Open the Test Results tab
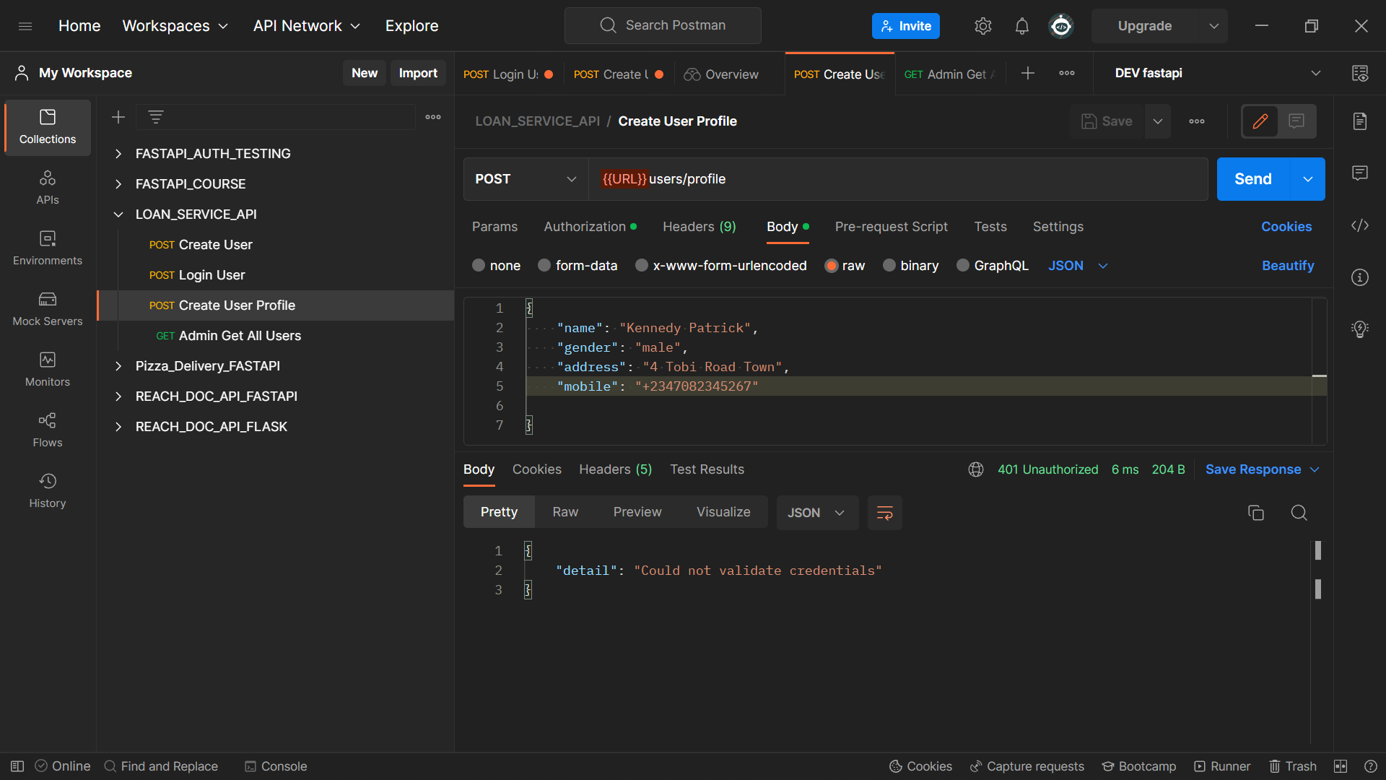This screenshot has height=780, width=1386. tap(707, 469)
